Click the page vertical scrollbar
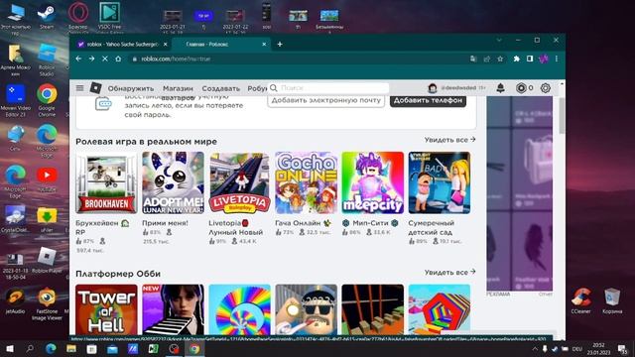Screen dimensions: 635x357 (562, 115)
